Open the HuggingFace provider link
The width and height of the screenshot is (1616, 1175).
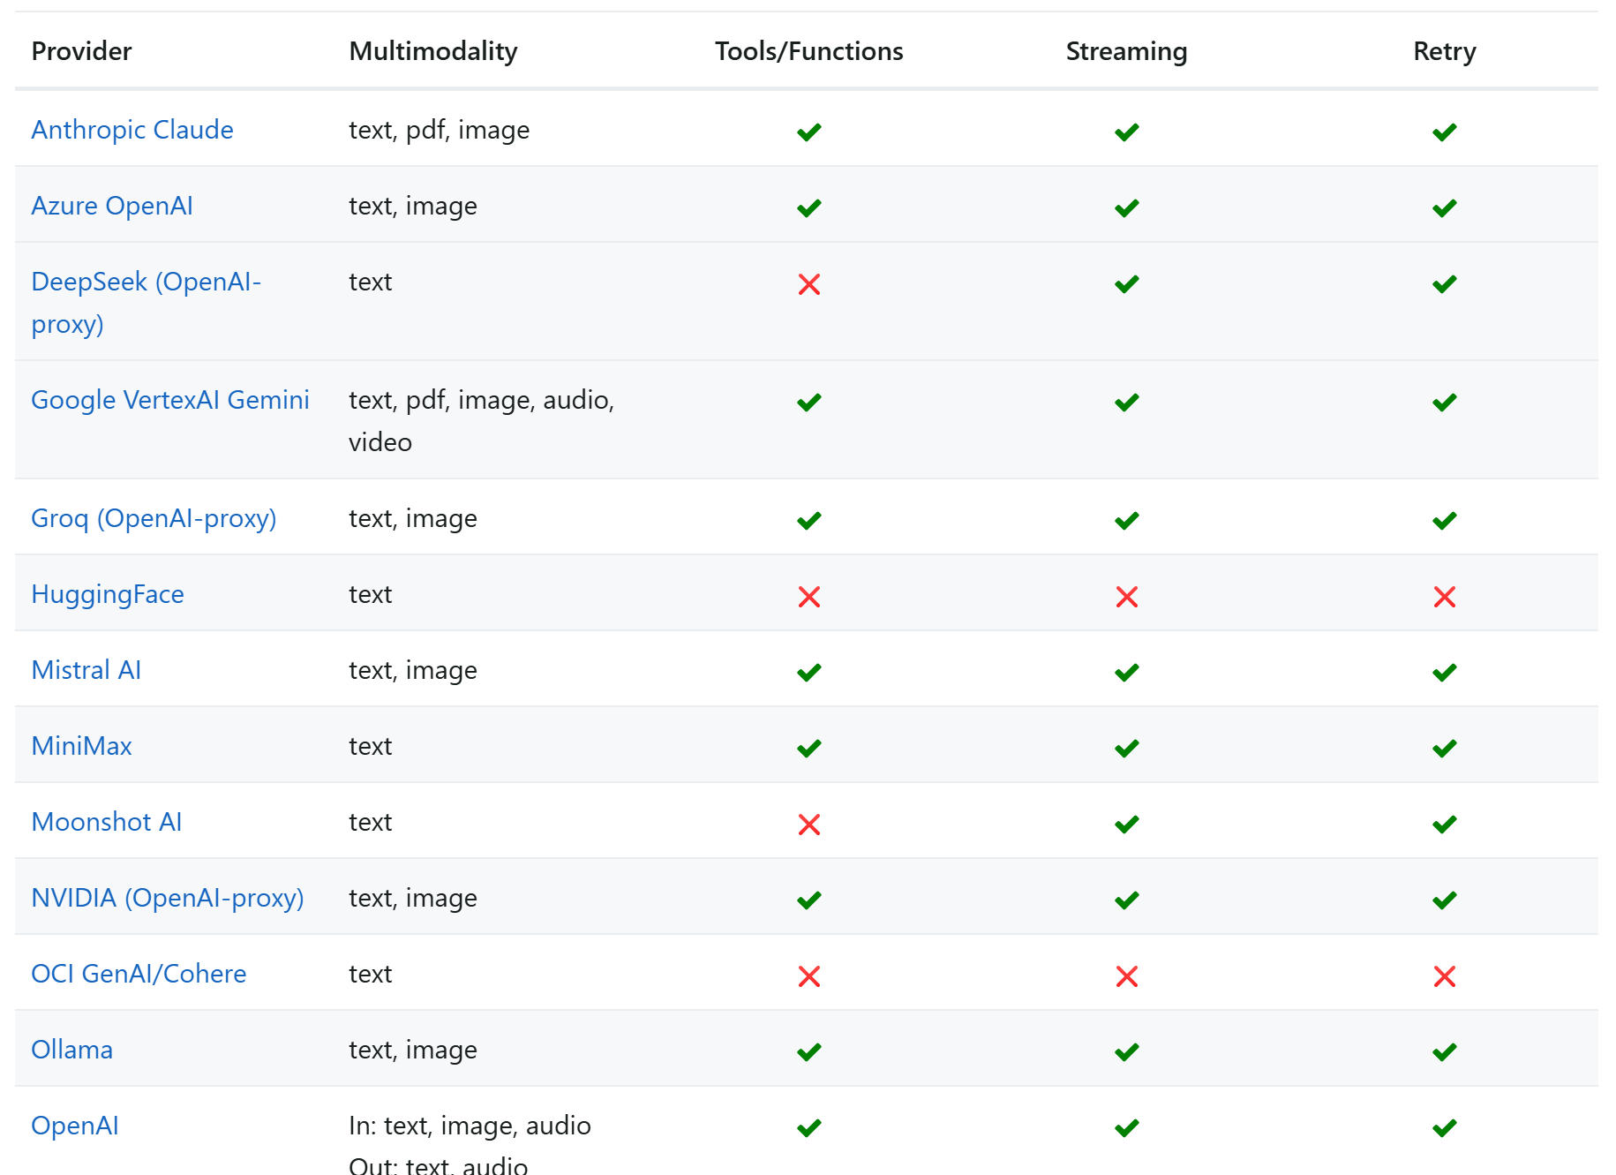[x=108, y=594]
